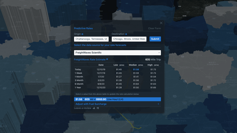Click the 6/9/20 date cell
237x133 pixels.
point(101,84)
